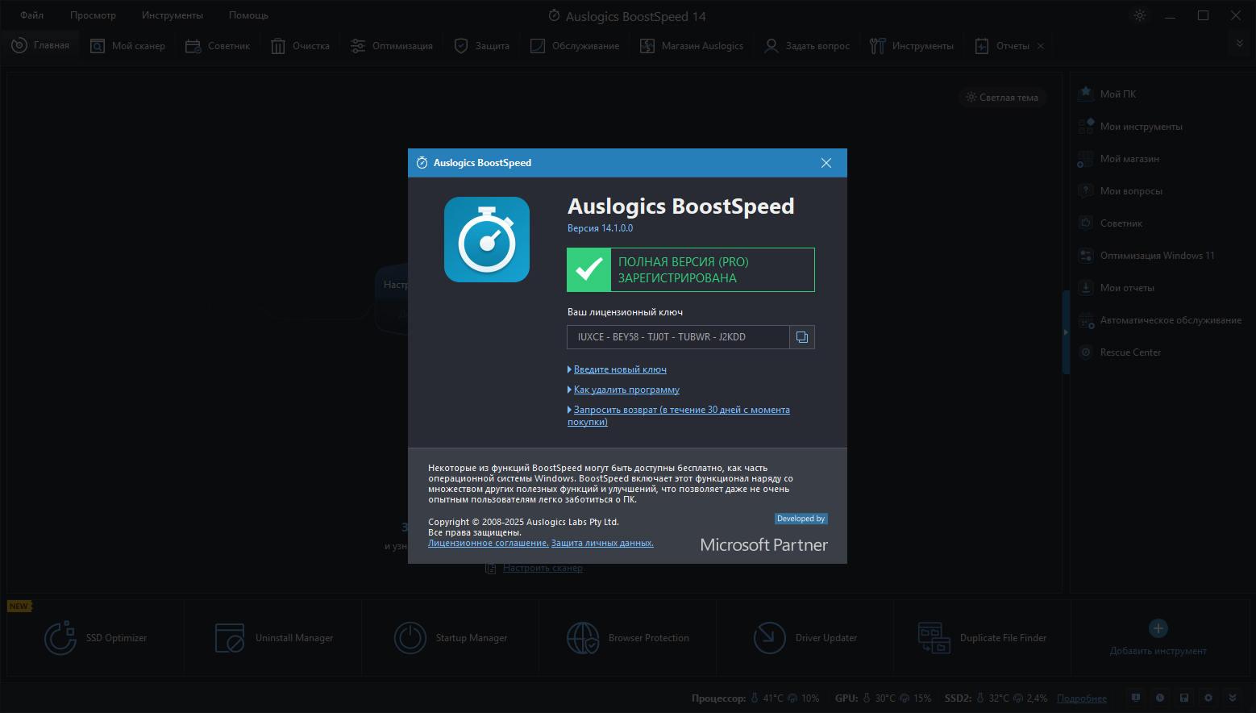Click the Подробнее link in the status bar
1256x713 pixels.
[x=1082, y=698]
